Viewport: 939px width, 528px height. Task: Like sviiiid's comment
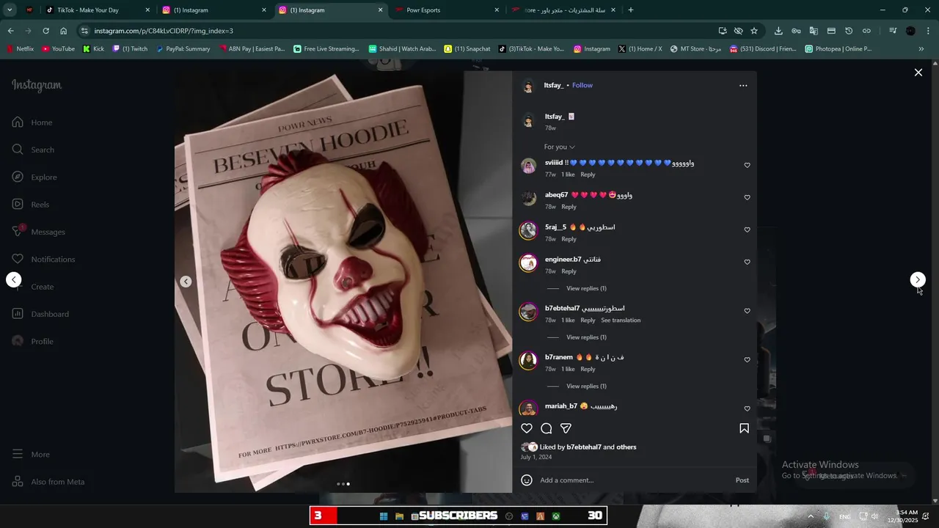pos(748,166)
